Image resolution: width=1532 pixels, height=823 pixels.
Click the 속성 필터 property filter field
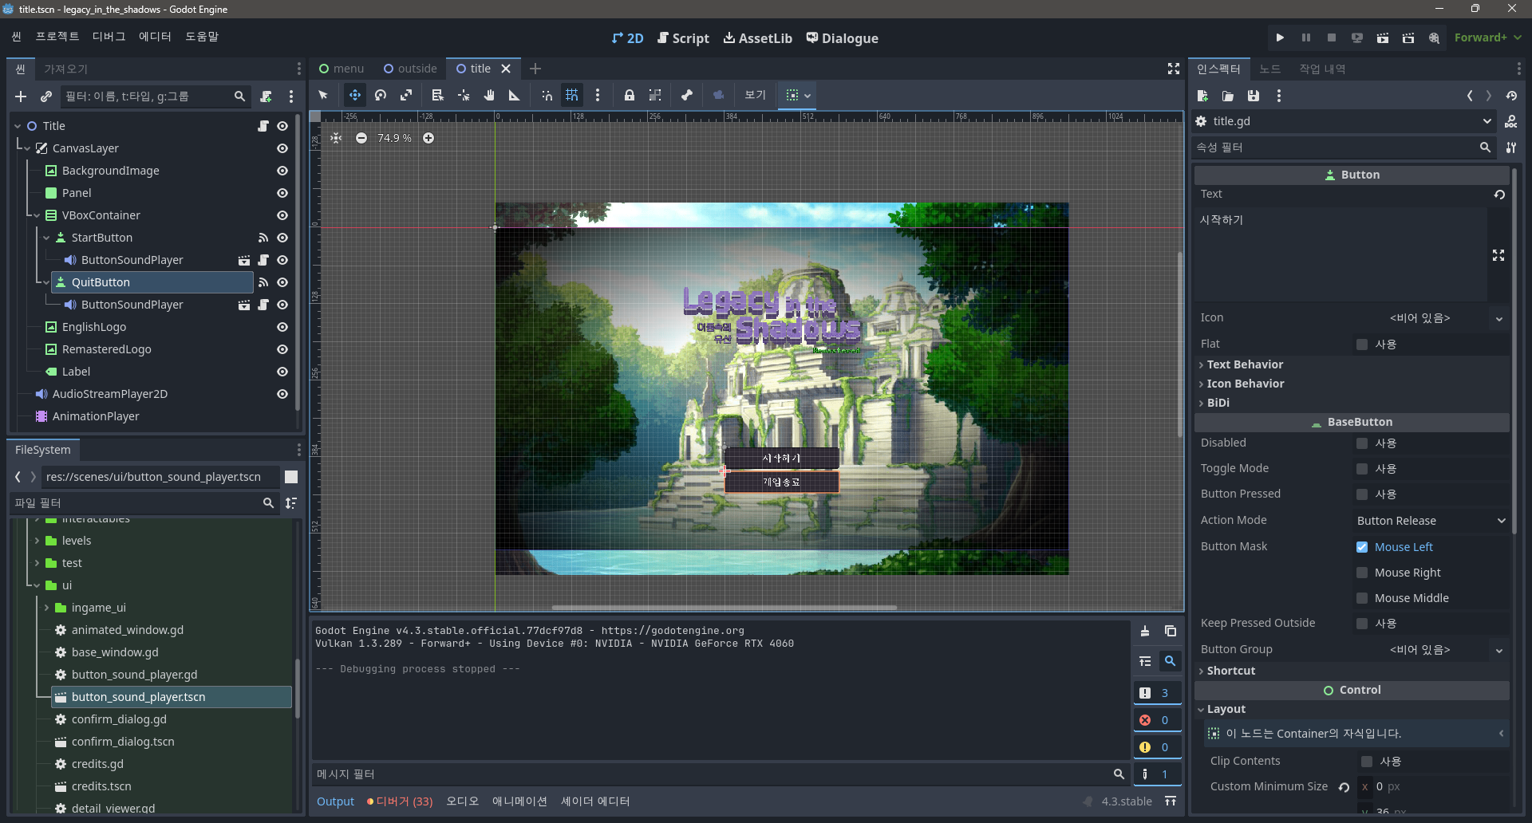pyautogui.click(x=1344, y=148)
